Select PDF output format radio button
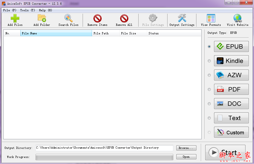254x164 pixels. coord(209,89)
